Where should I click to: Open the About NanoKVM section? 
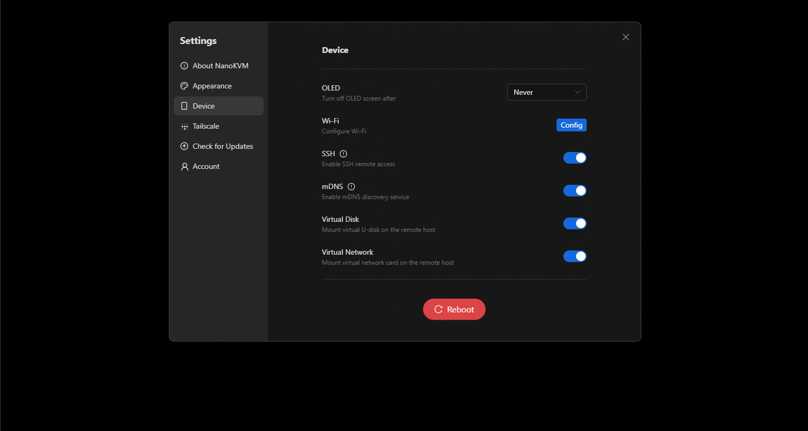[x=219, y=66]
